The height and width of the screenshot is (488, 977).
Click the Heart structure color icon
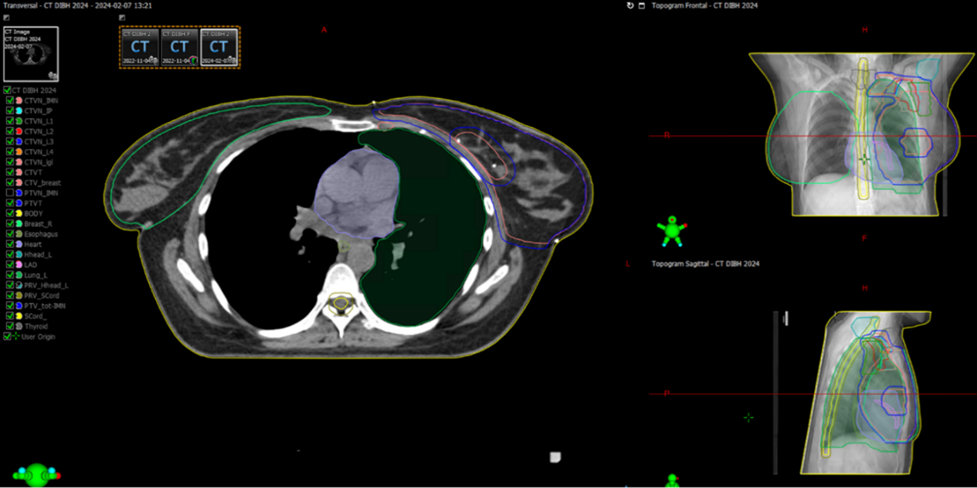click(18, 244)
